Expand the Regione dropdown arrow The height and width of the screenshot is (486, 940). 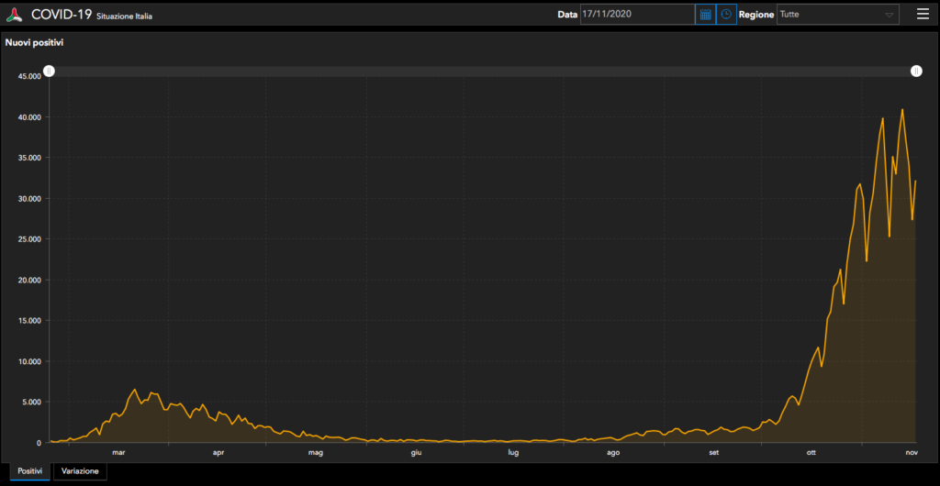889,15
